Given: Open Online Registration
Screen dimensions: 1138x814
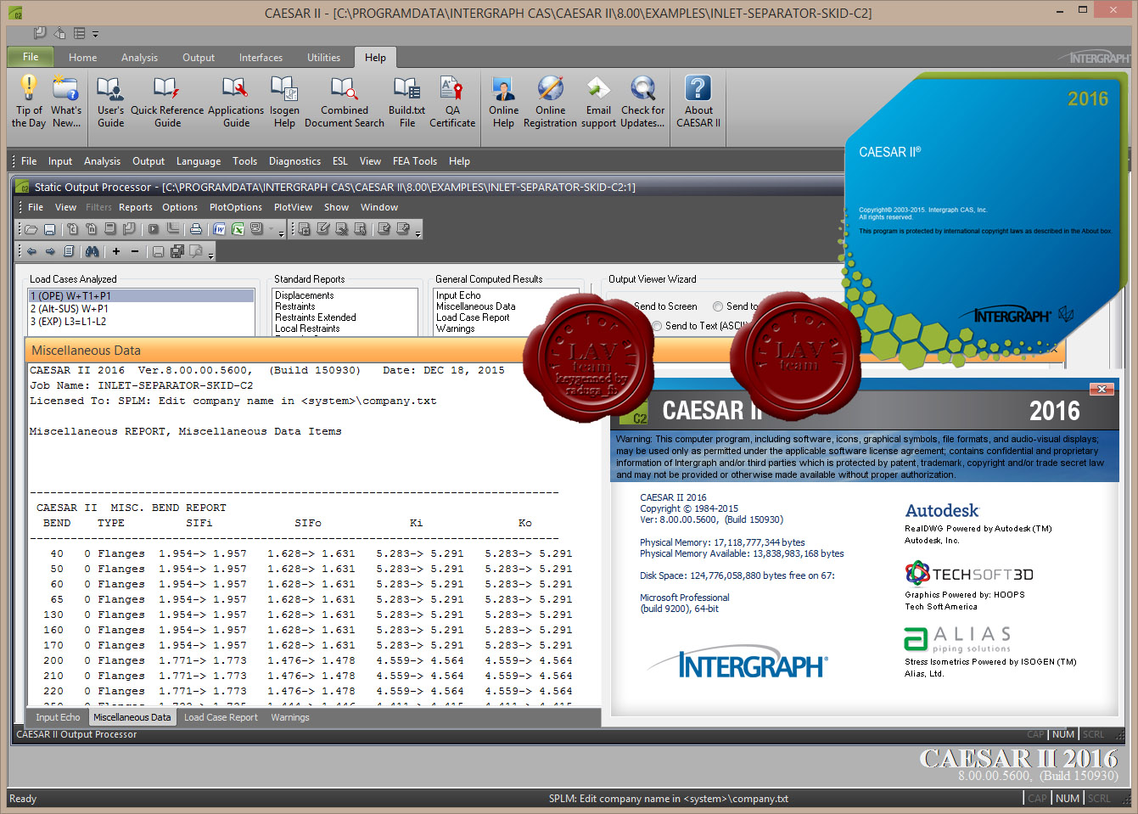Looking at the screenshot, I should click(x=550, y=100).
